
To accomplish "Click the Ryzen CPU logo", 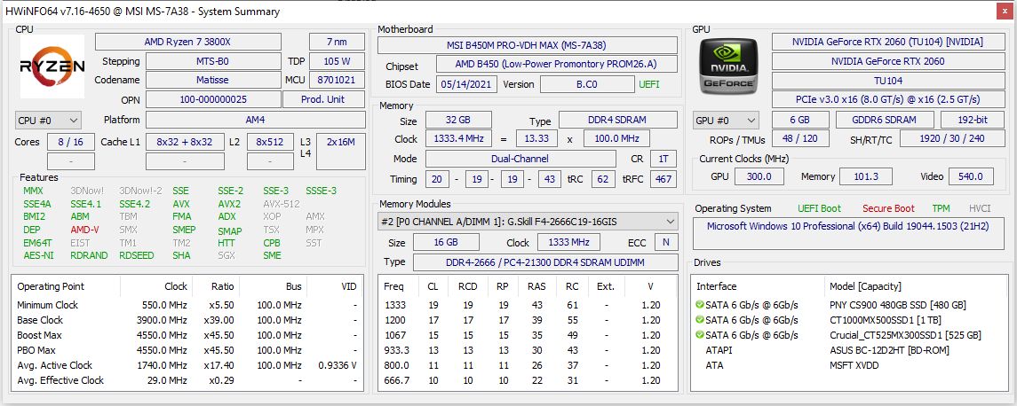I will (x=52, y=66).
